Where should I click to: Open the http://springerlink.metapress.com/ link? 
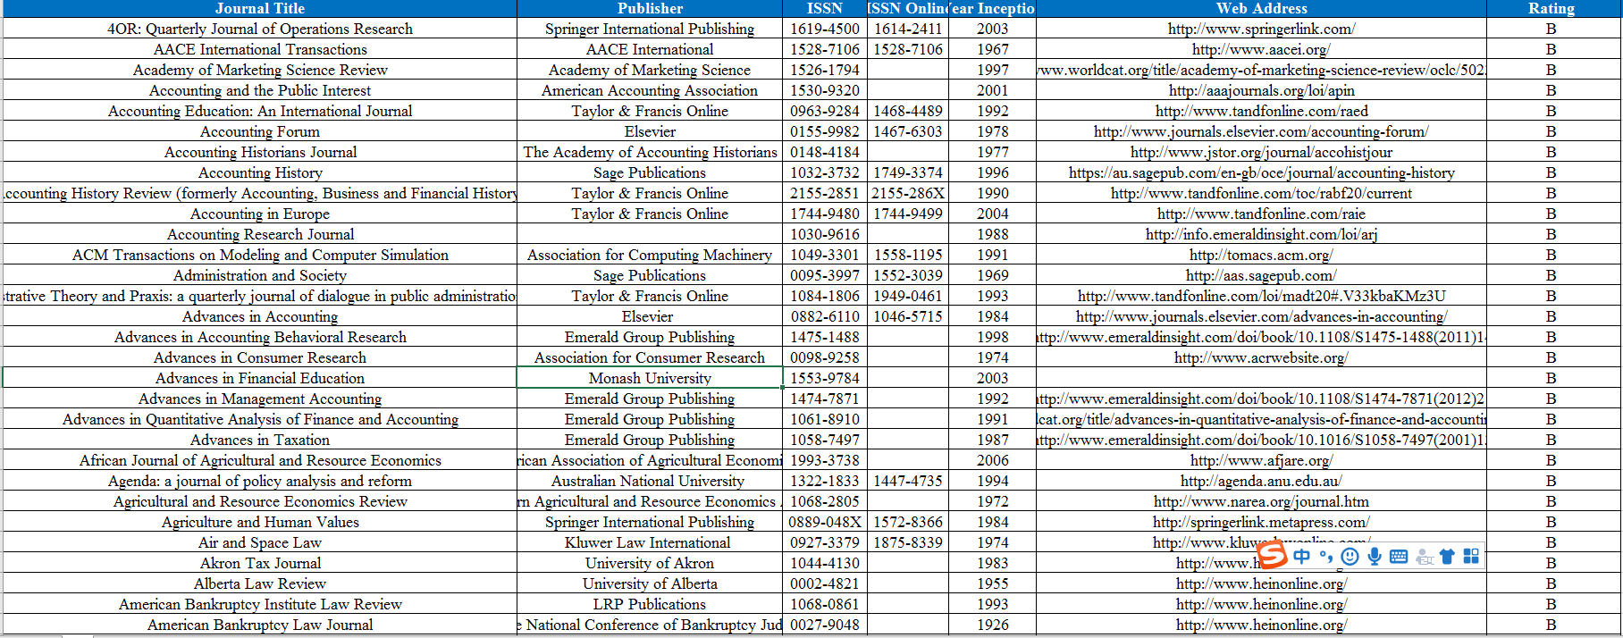tap(1261, 522)
